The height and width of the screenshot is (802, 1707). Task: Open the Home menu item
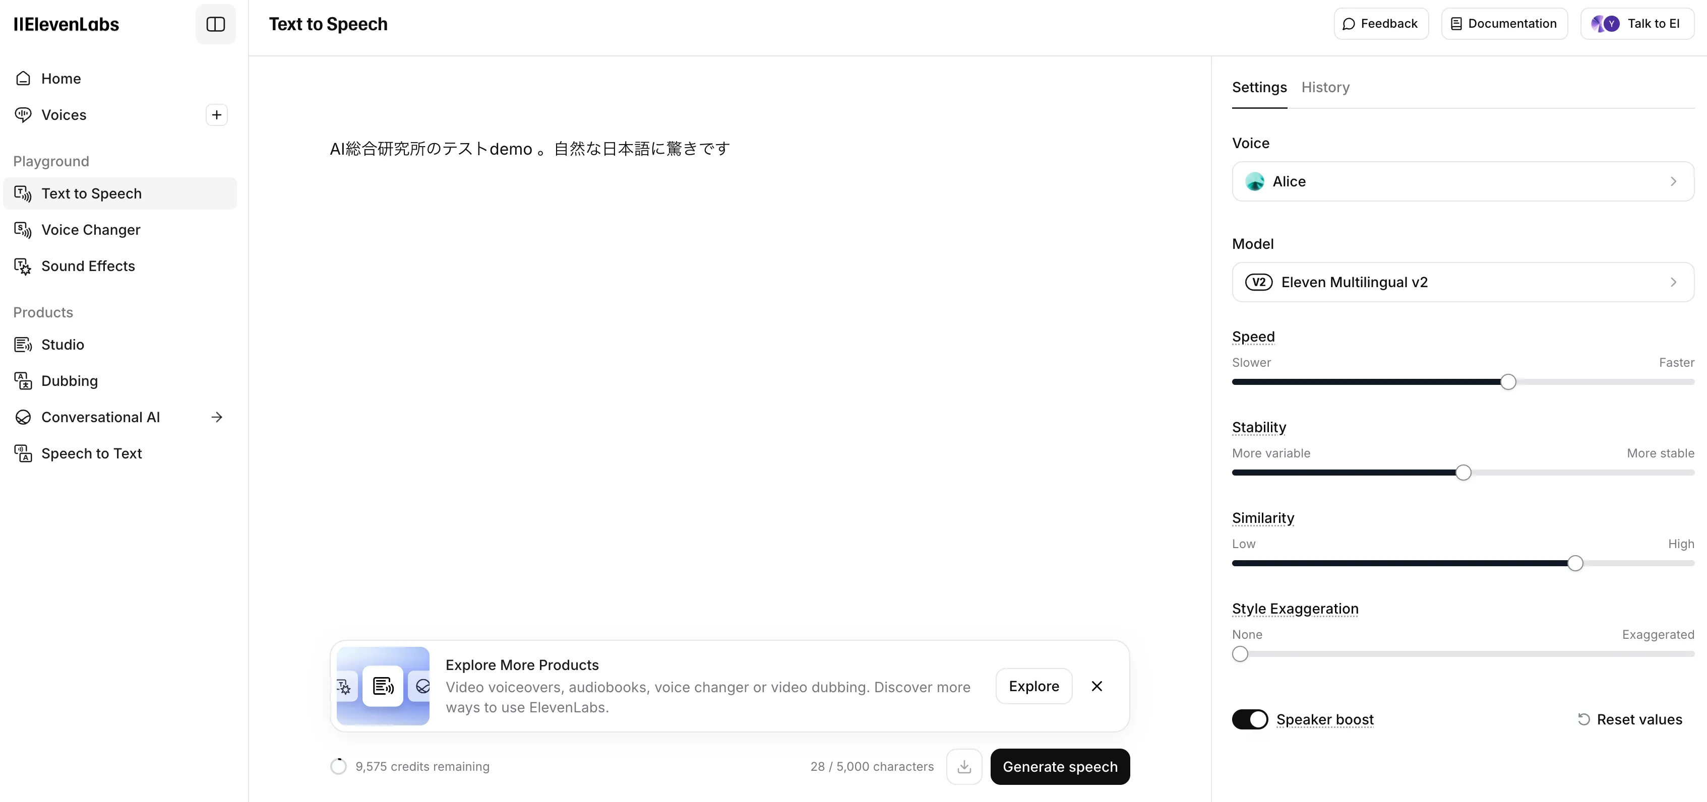click(x=120, y=78)
